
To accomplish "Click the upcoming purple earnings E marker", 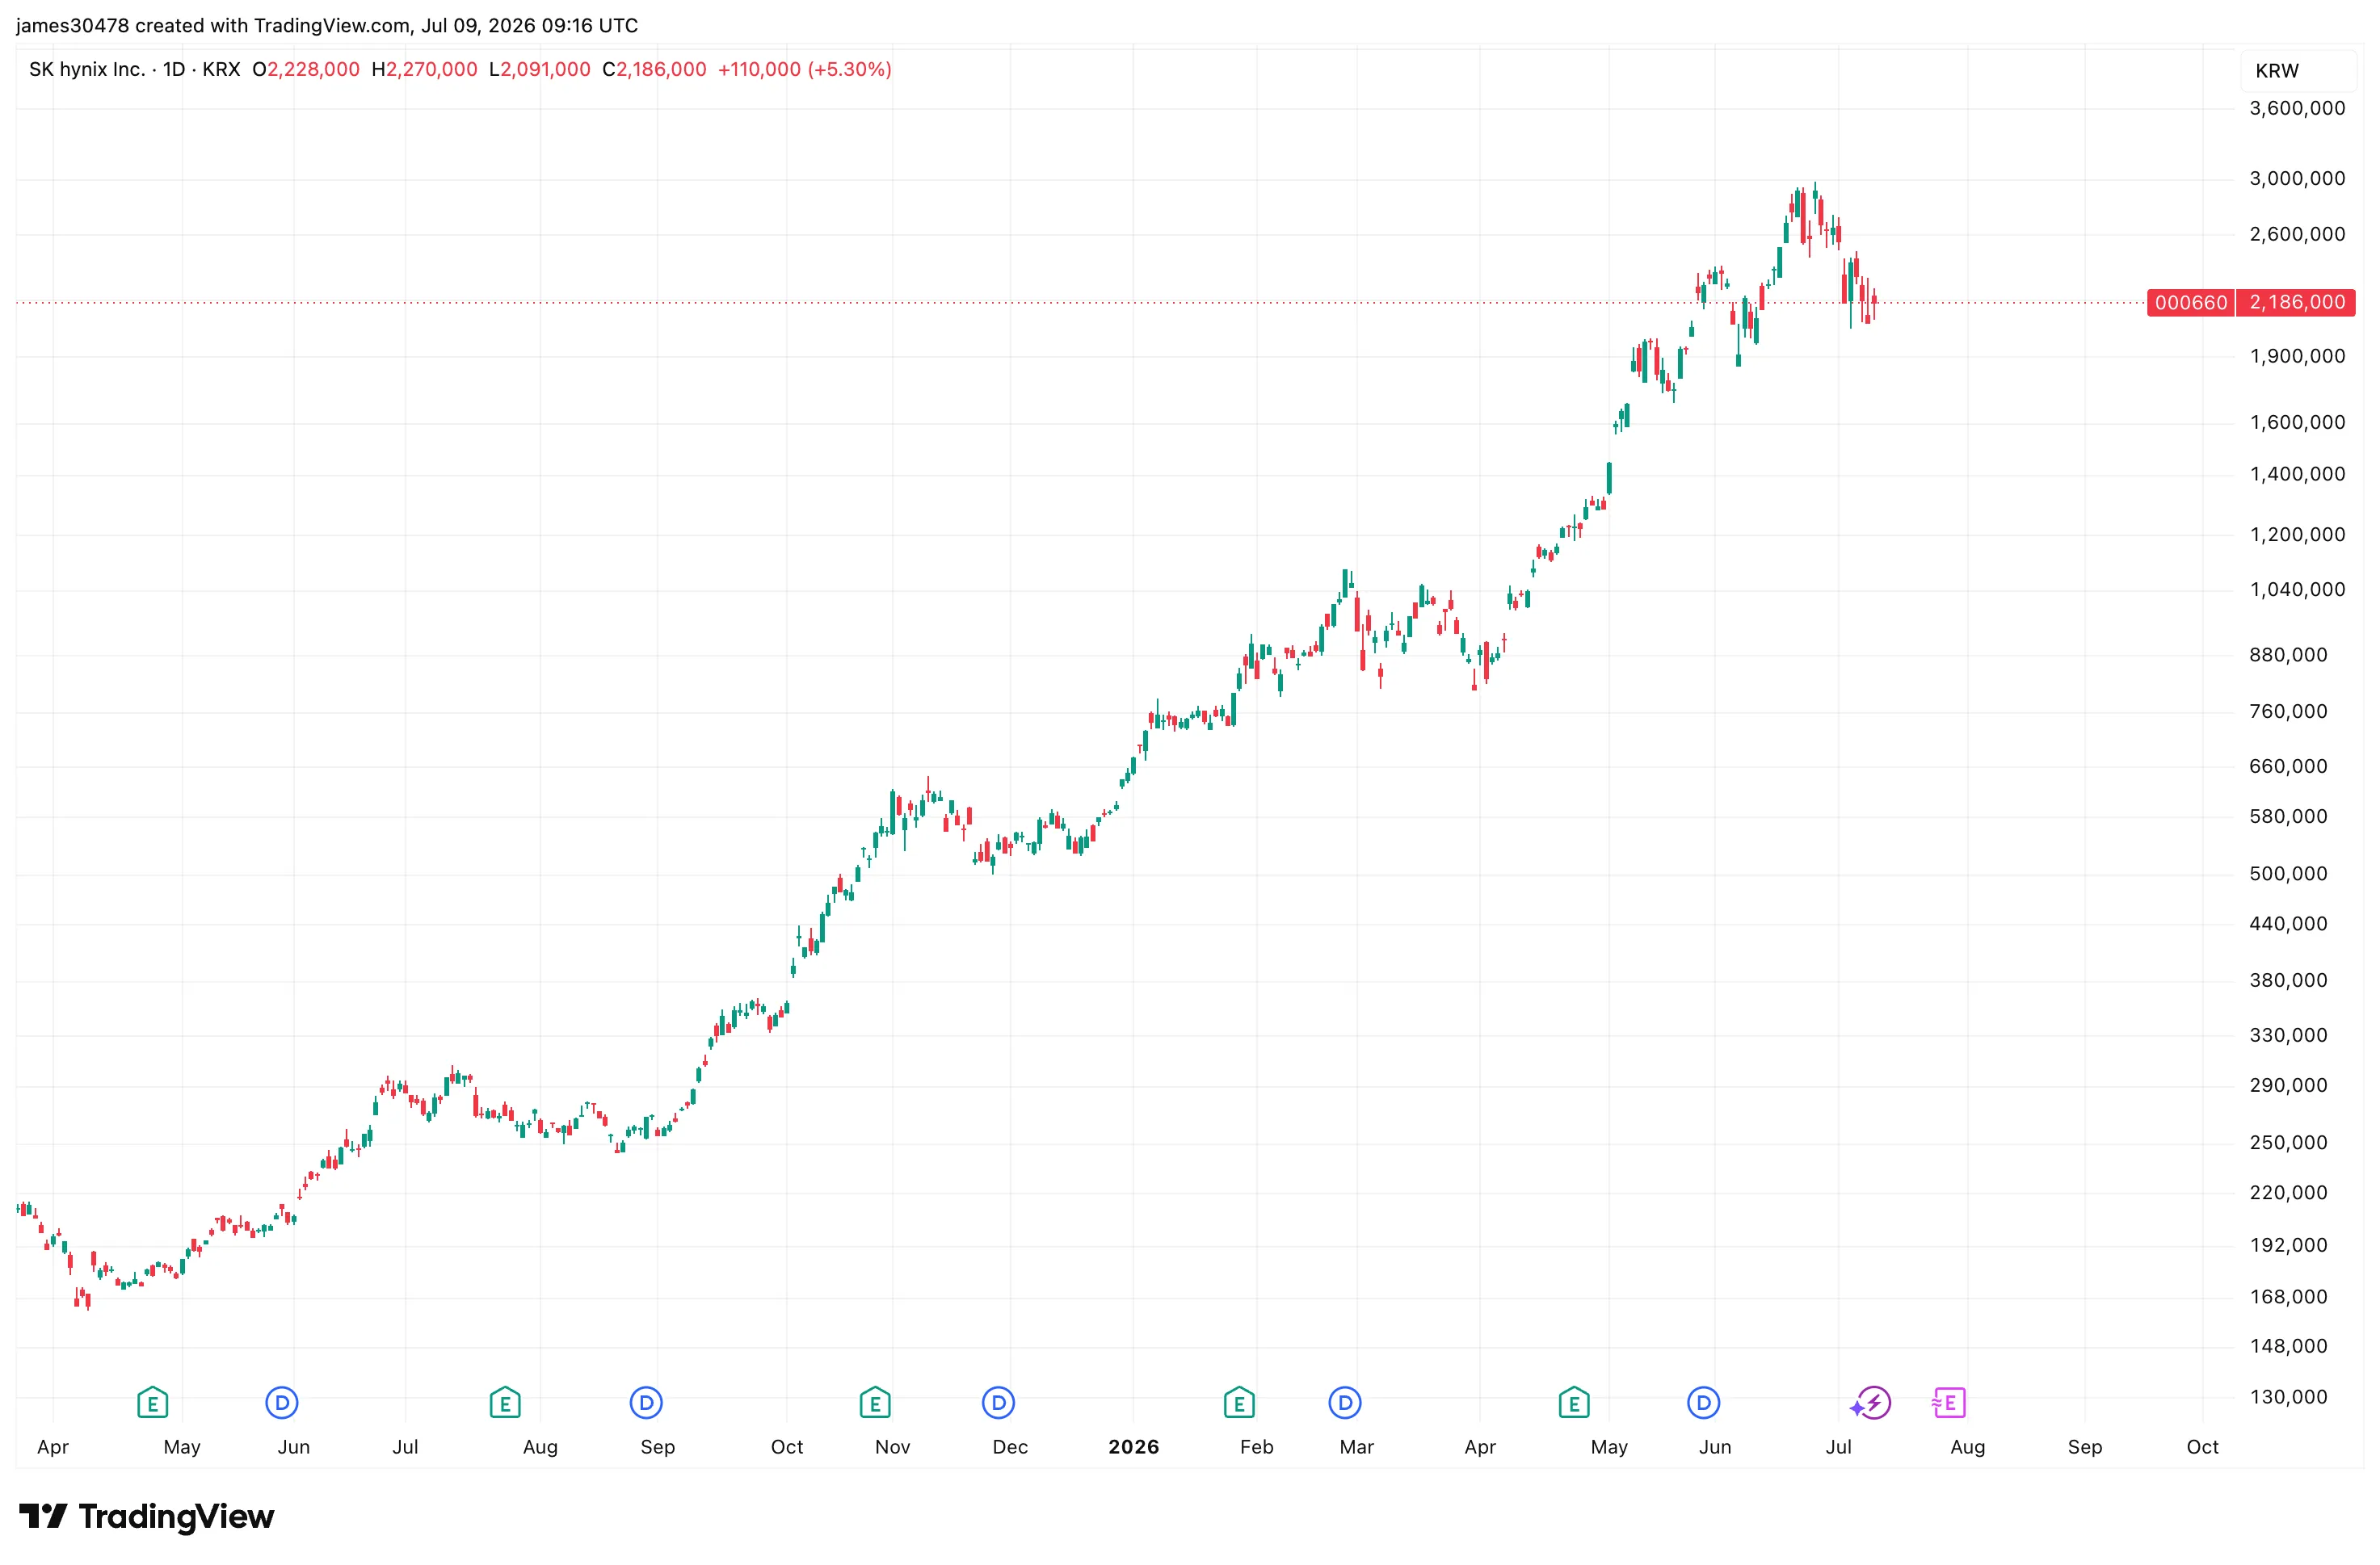I will click(1949, 1403).
